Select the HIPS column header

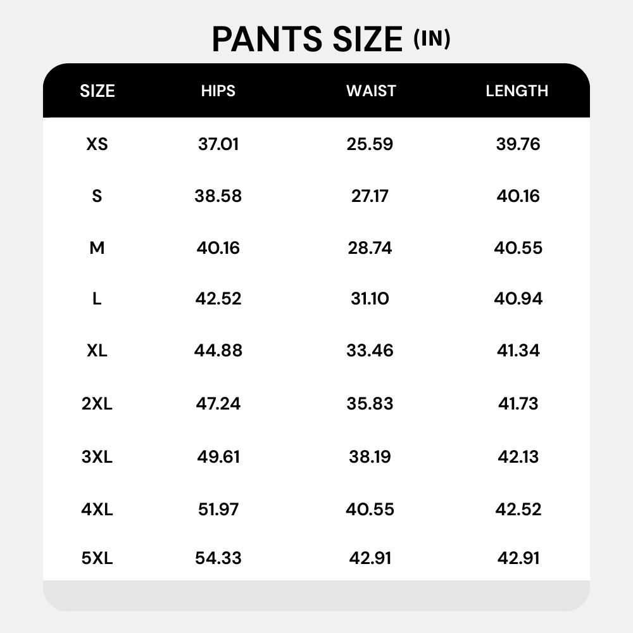coord(218,91)
